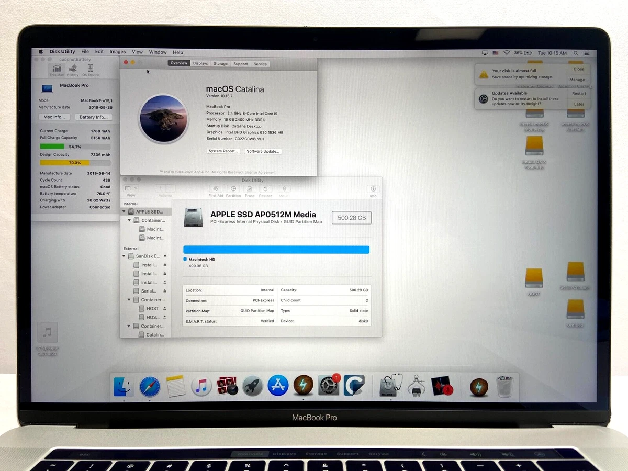Go to the Service tab
Viewport: 628px width, 471px height.
click(260, 64)
